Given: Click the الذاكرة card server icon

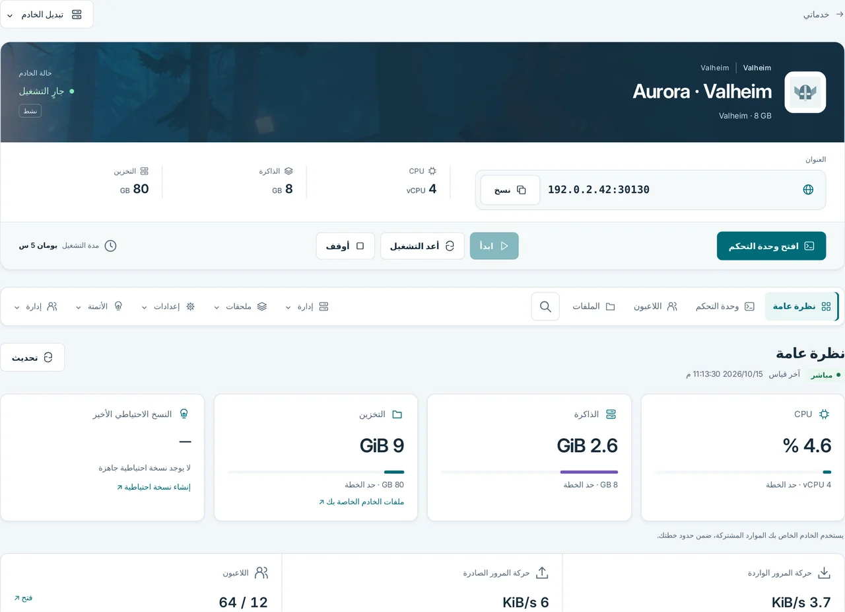Looking at the screenshot, I should click(x=611, y=414).
